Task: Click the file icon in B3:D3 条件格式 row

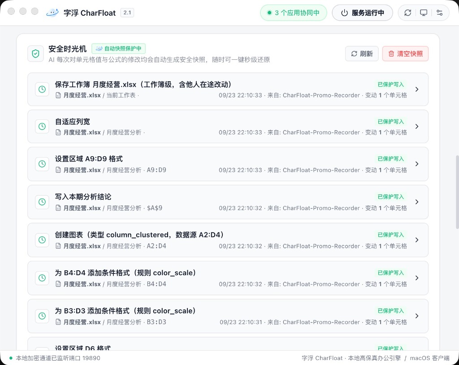Action: click(x=58, y=322)
